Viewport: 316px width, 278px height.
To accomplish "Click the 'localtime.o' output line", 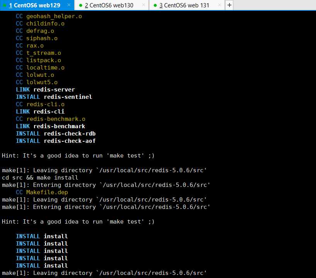I will (40, 68).
